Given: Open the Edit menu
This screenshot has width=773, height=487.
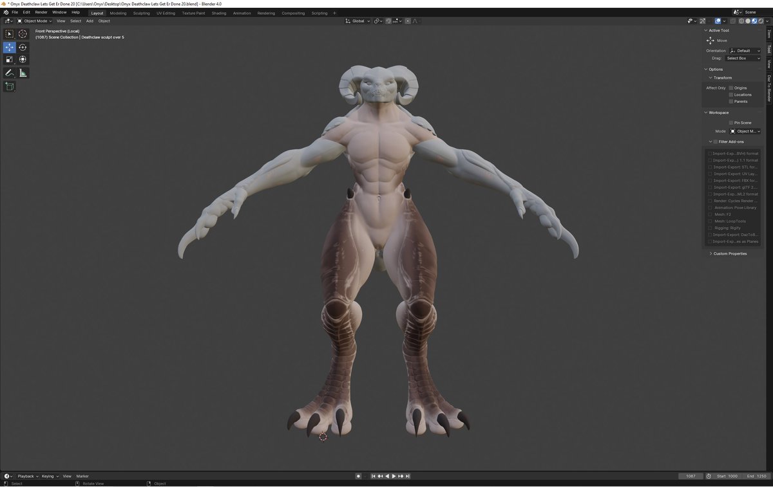Looking at the screenshot, I should [x=26, y=12].
